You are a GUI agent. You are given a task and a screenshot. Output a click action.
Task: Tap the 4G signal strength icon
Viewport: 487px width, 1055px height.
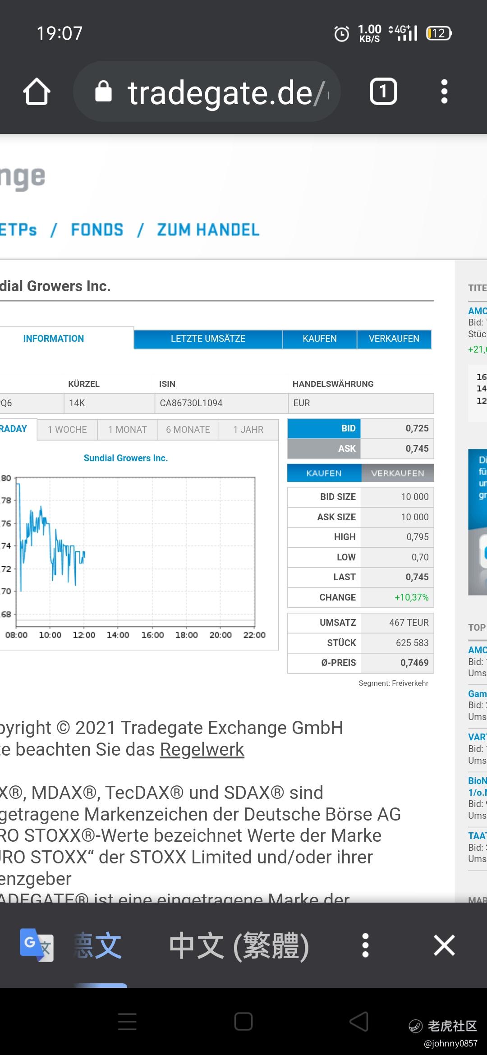[403, 33]
